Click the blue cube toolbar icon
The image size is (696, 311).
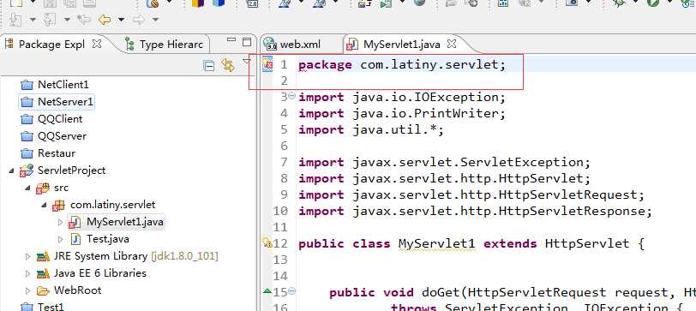[219, 3]
